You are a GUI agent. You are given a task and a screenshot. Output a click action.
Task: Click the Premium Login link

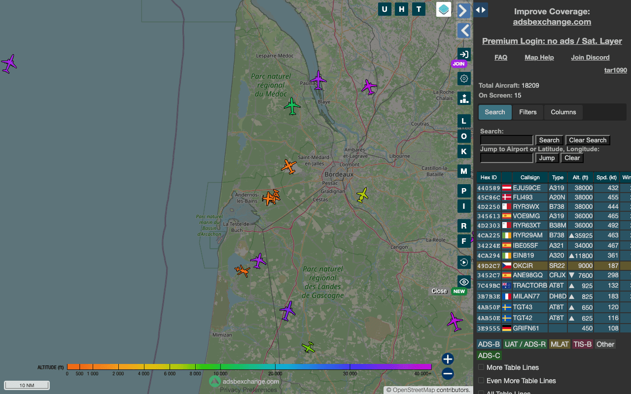click(x=552, y=41)
